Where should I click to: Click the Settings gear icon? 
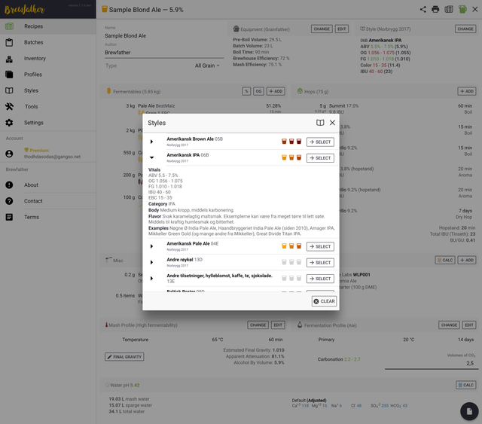coord(9,123)
